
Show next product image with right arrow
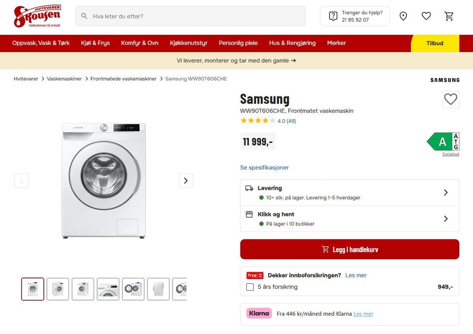186,180
